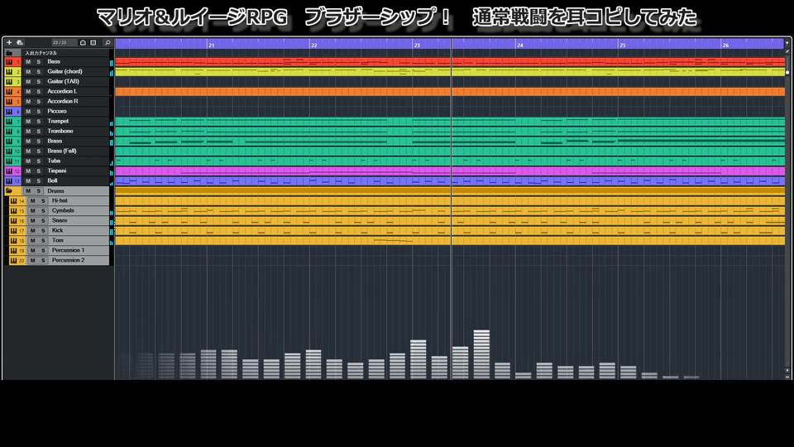Click the Percussion 1 track instrument icon

(14, 250)
